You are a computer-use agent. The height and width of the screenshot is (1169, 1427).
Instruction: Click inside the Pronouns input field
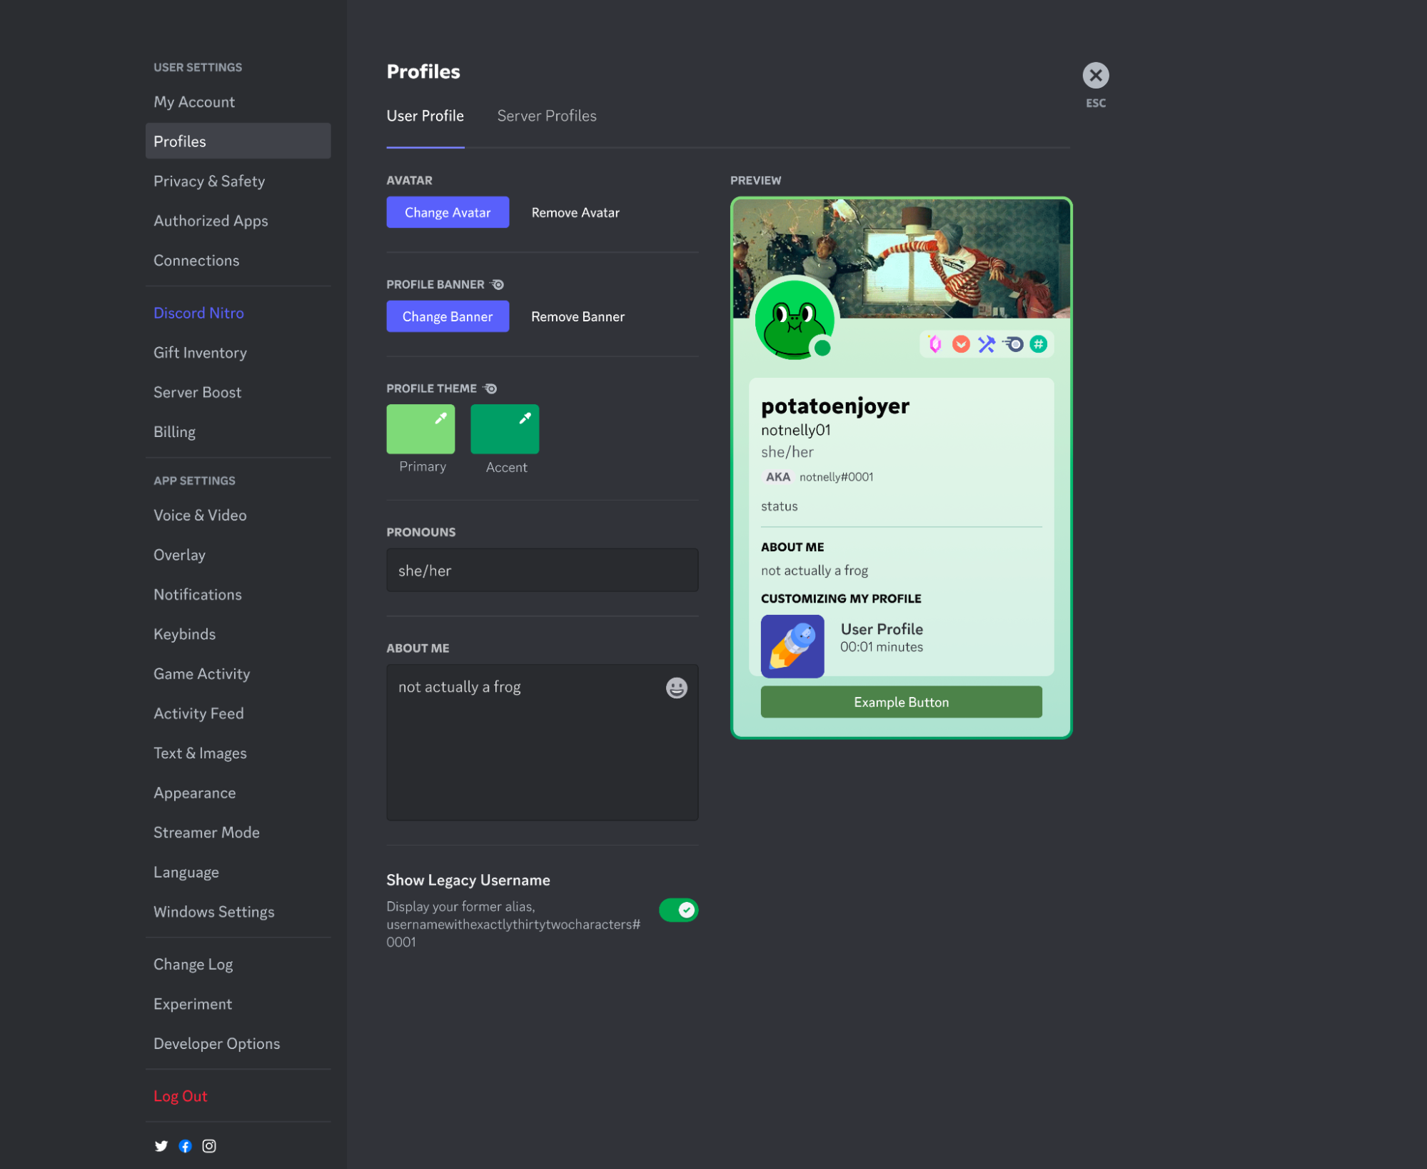pos(541,570)
